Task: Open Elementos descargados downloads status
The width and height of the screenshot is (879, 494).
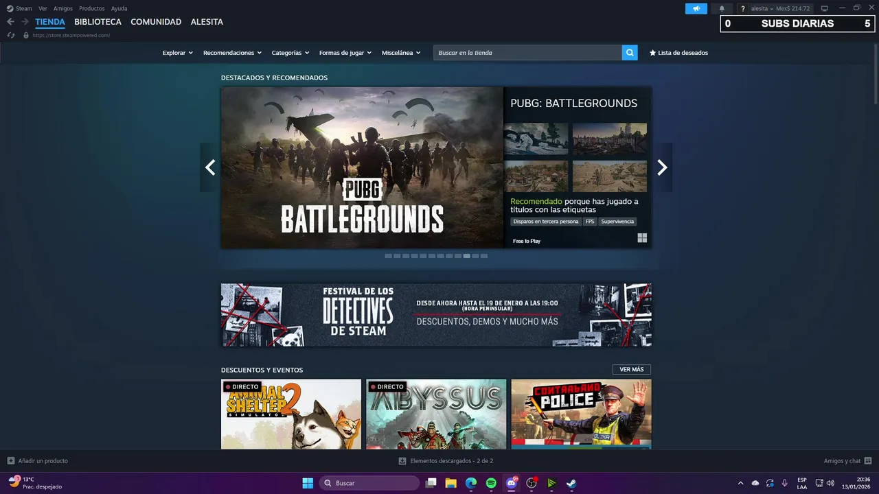Action: pos(446,461)
